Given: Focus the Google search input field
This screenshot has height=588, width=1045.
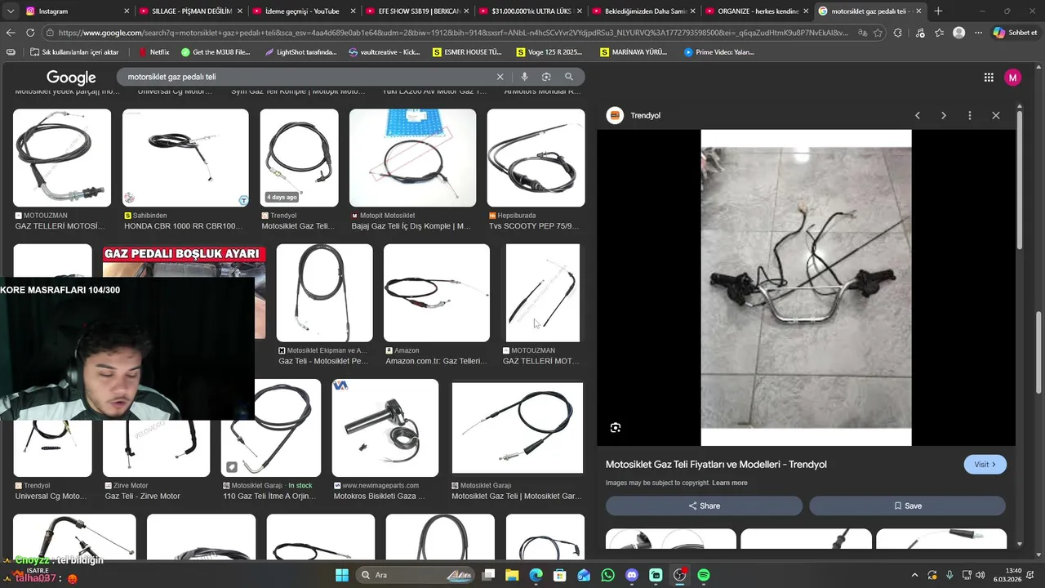Looking at the screenshot, I should point(309,77).
